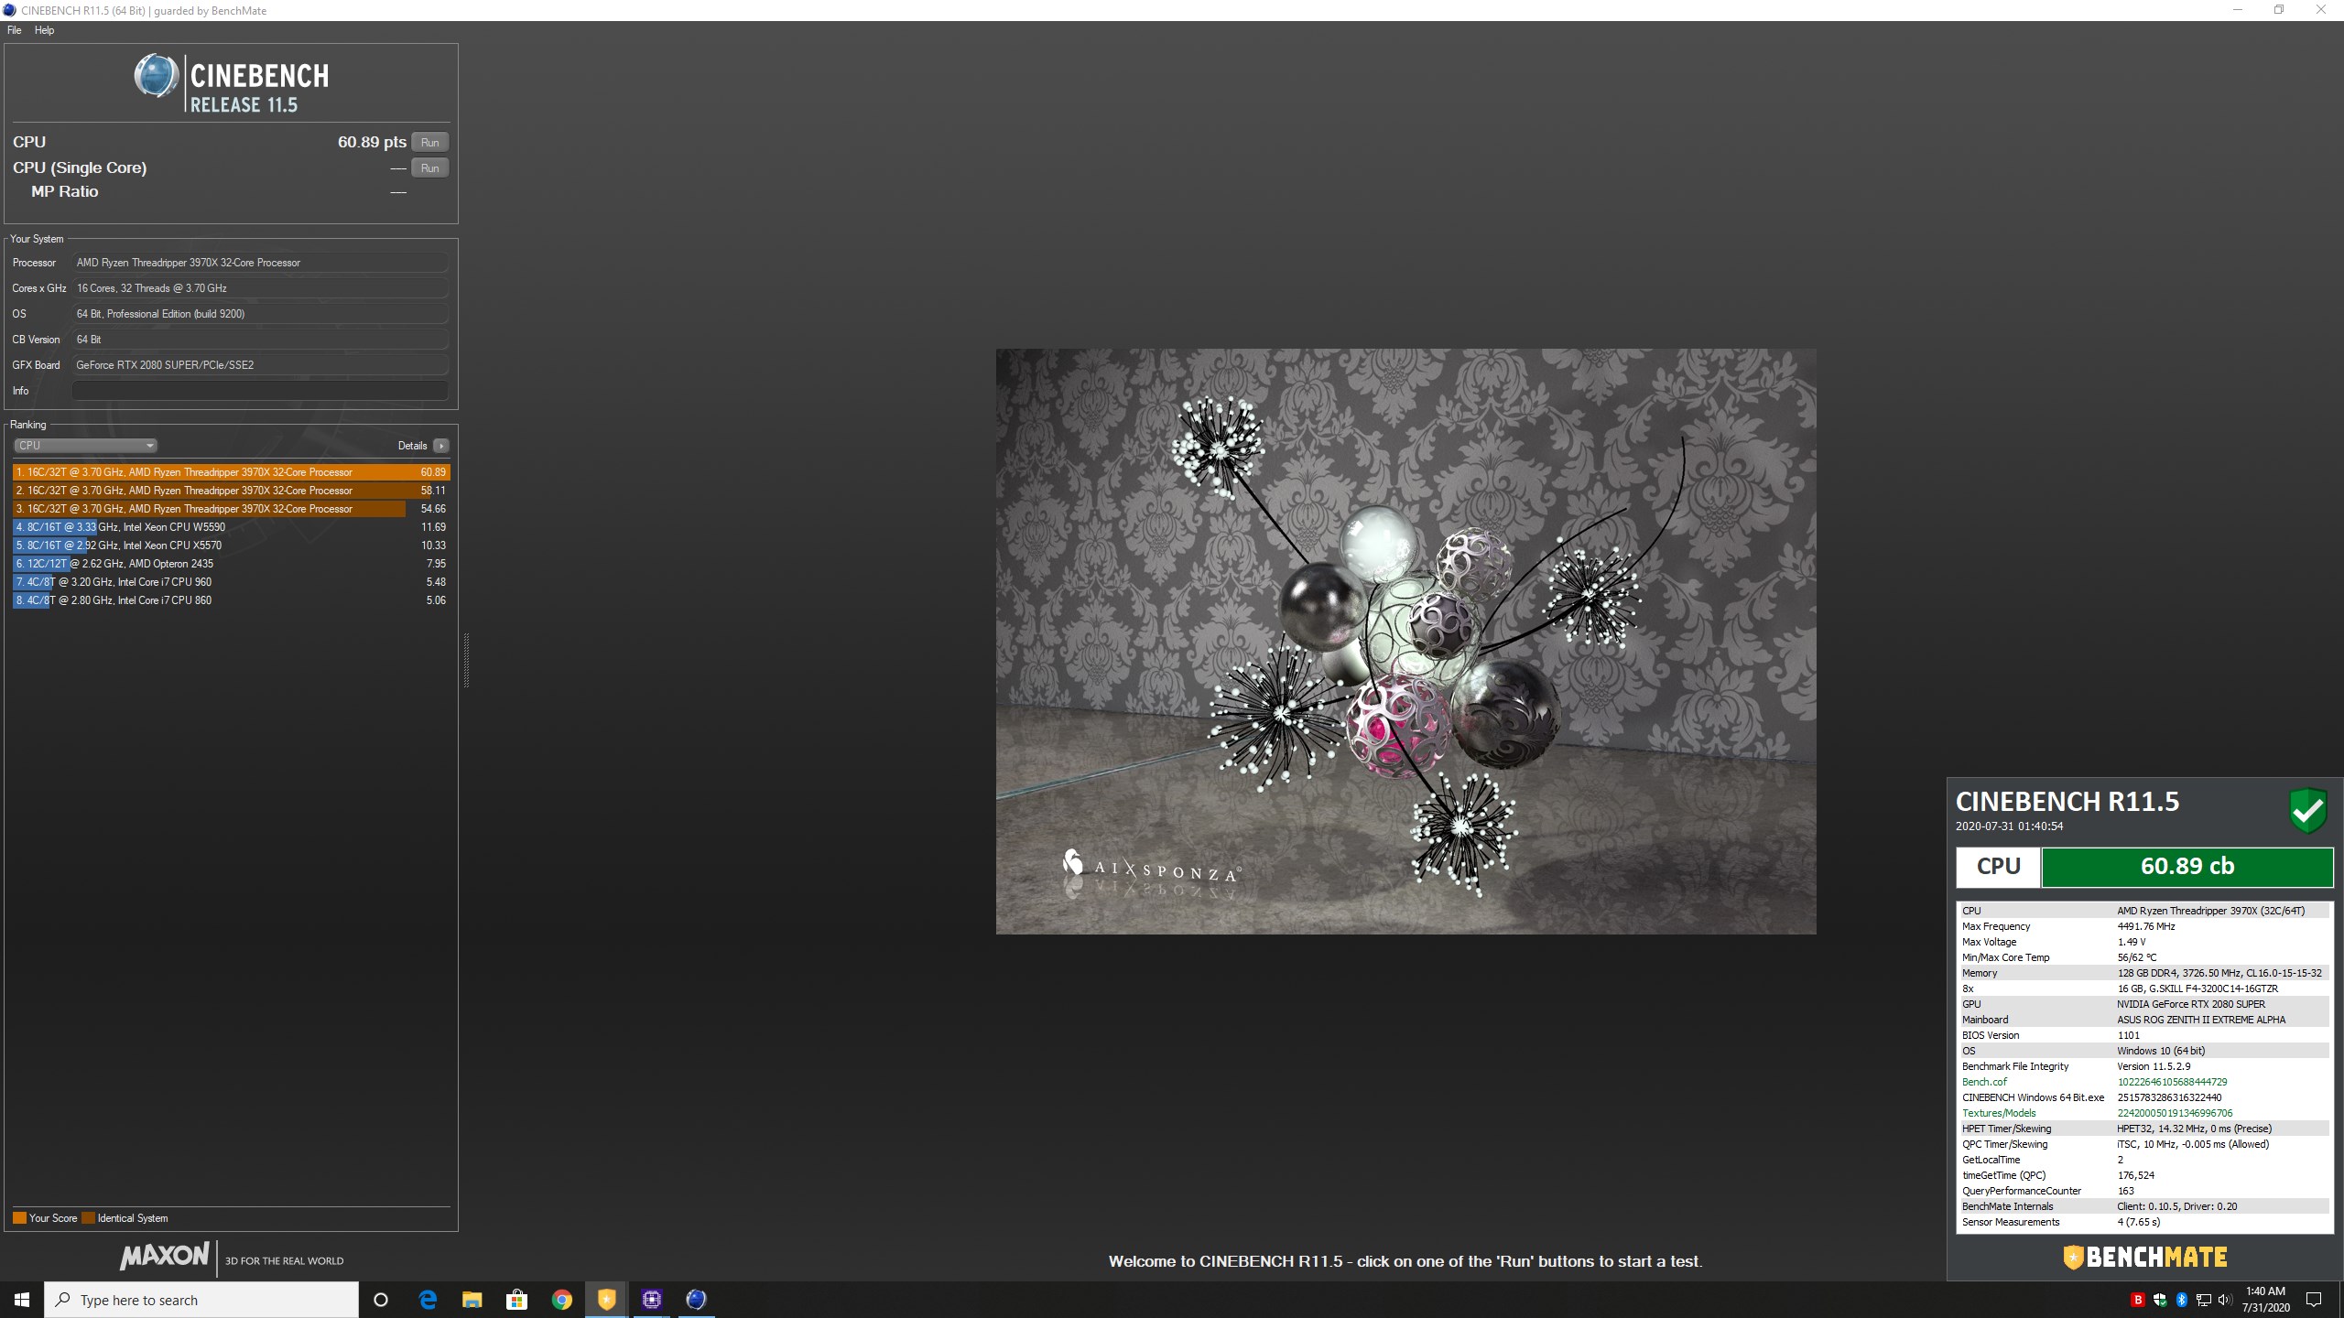Open the volume tray icon

coord(2225,1300)
